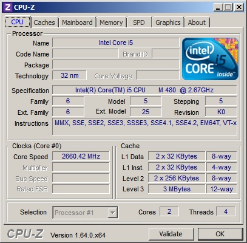Minimize the CPU-Z window

click(218, 7)
